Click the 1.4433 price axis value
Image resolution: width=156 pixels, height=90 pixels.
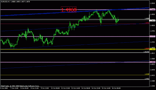[x=153, y=75]
